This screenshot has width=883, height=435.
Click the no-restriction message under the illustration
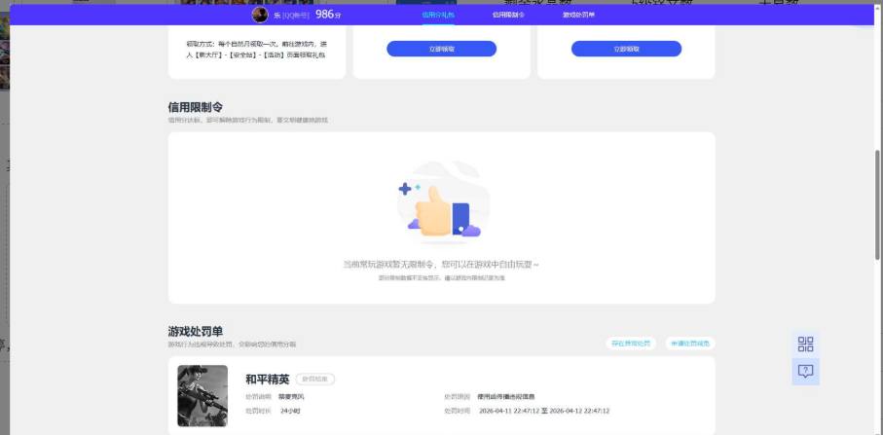coord(442,265)
